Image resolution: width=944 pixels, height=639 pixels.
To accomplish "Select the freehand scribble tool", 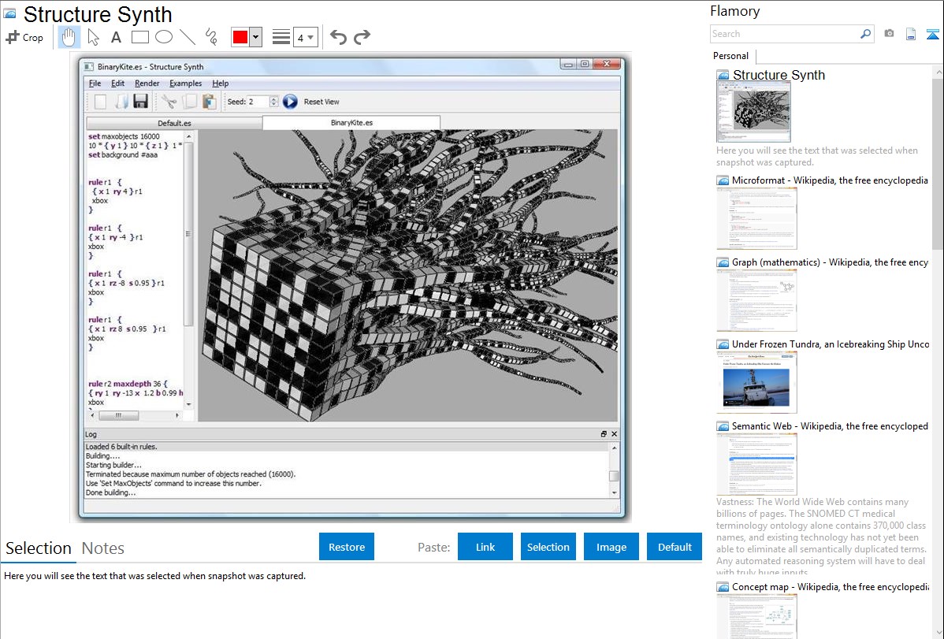I will tap(211, 37).
